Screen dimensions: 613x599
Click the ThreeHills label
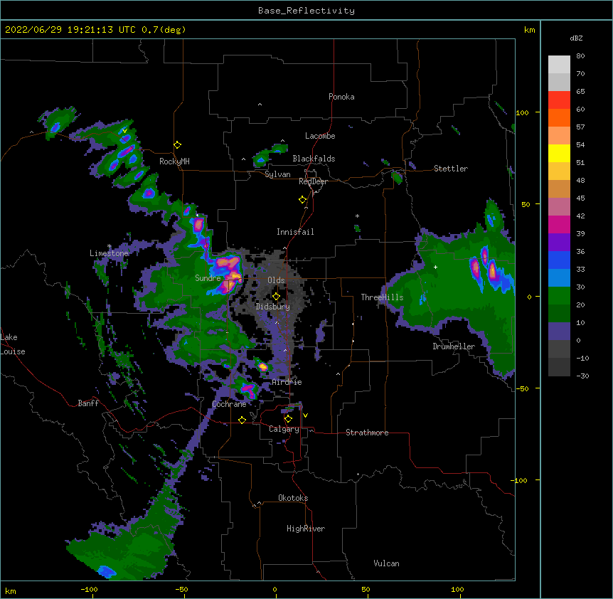[382, 297]
